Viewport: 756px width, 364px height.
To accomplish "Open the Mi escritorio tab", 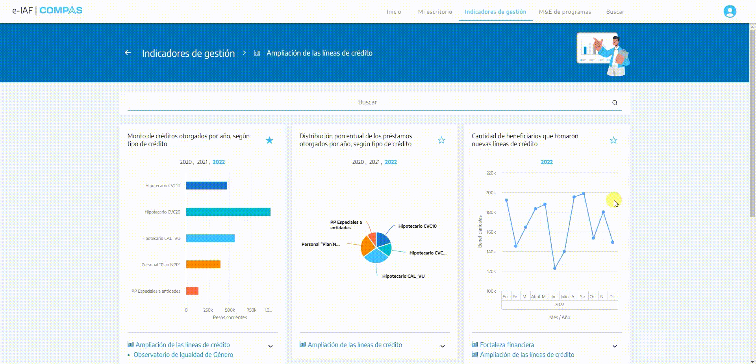I will (435, 12).
